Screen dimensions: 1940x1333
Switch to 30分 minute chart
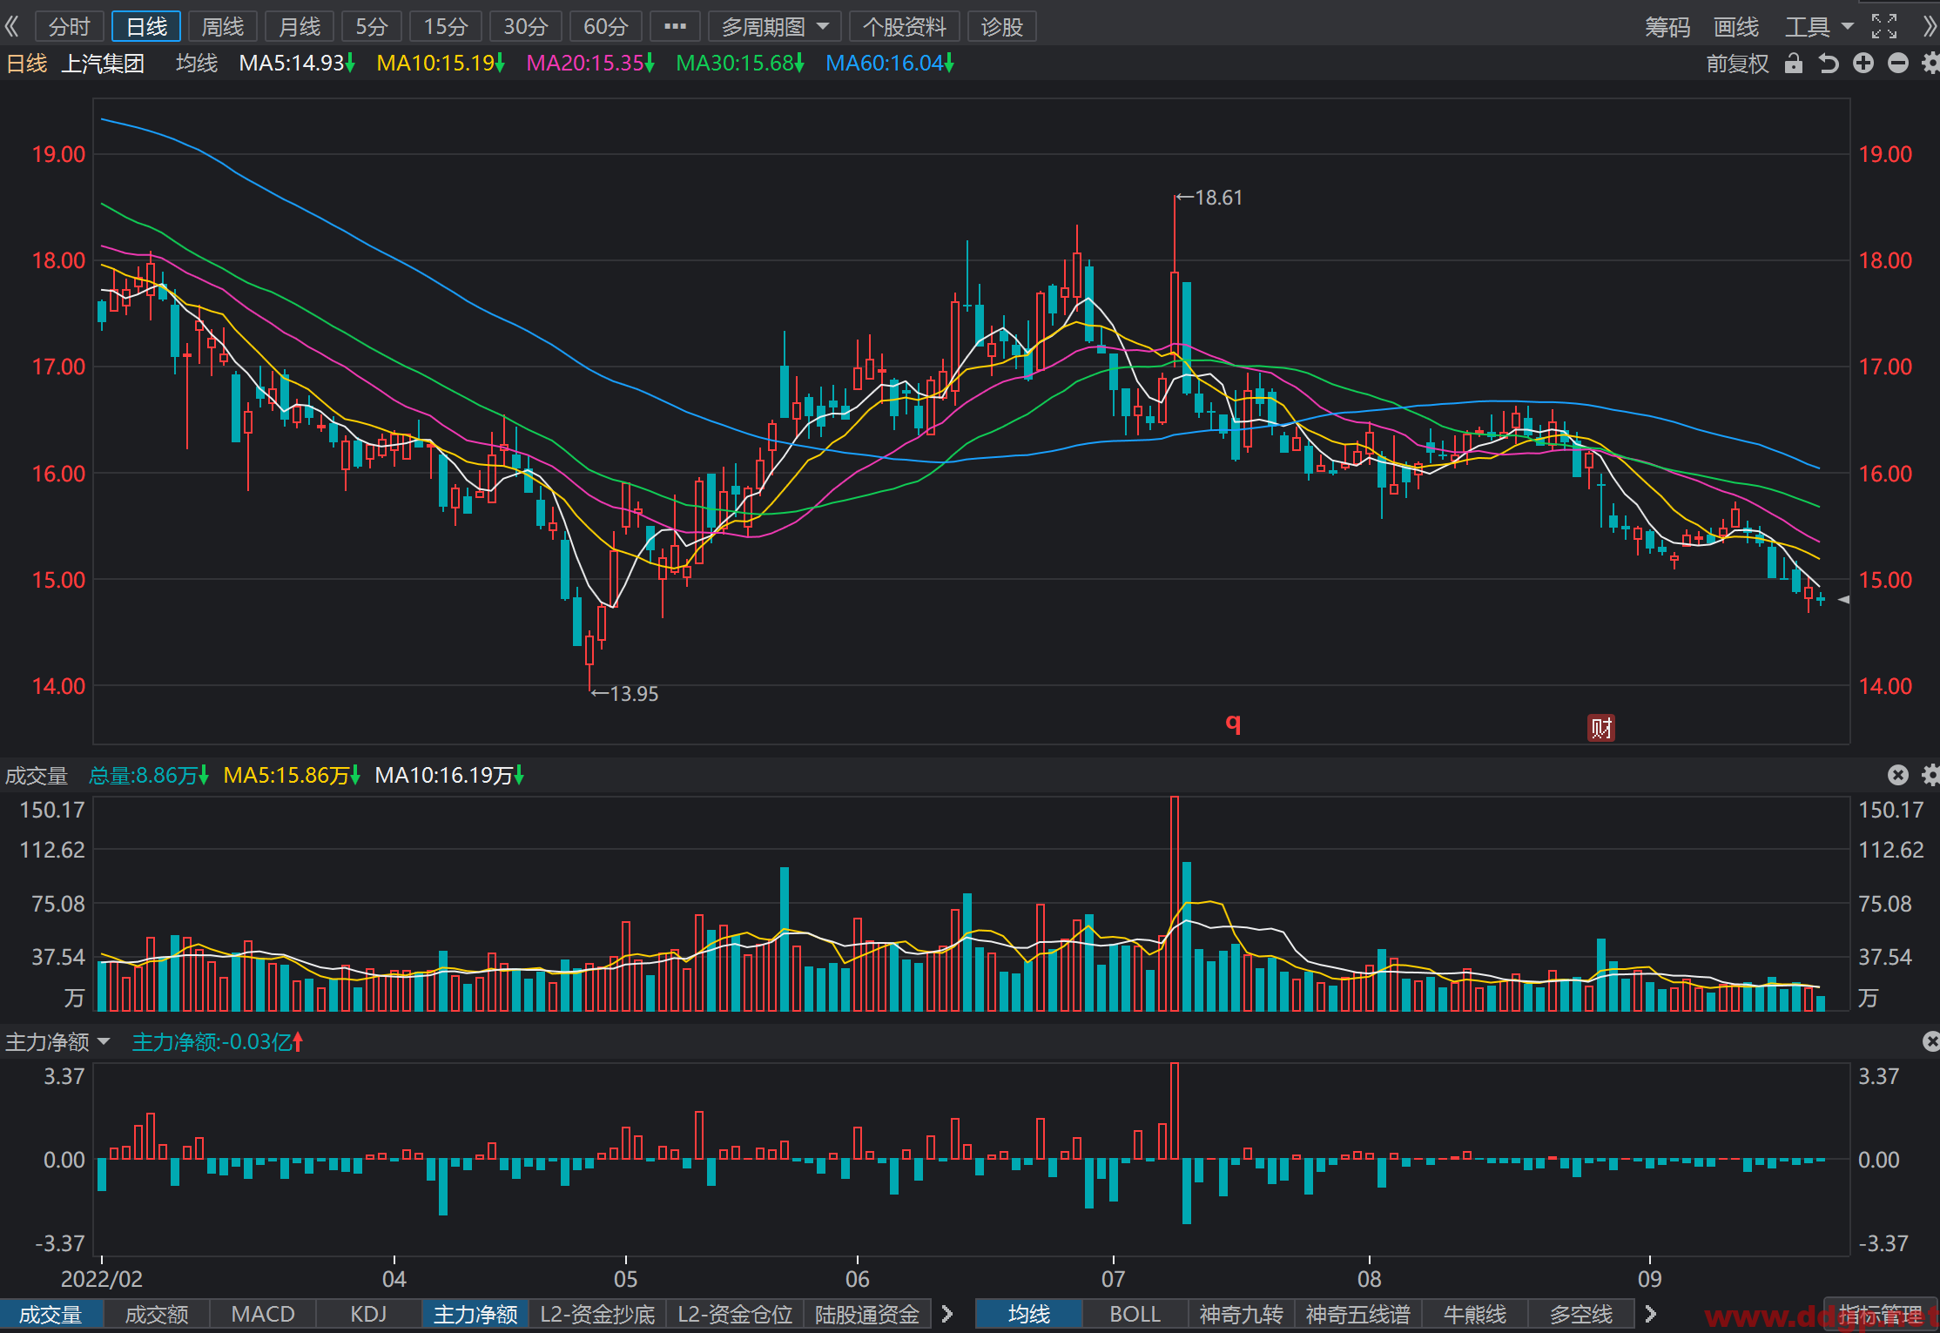coord(526,26)
